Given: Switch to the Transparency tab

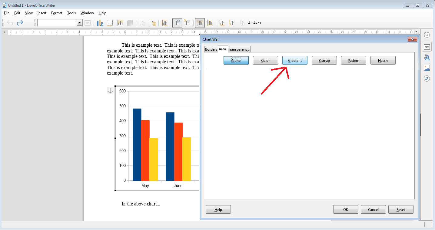Looking at the screenshot, I should (239, 49).
